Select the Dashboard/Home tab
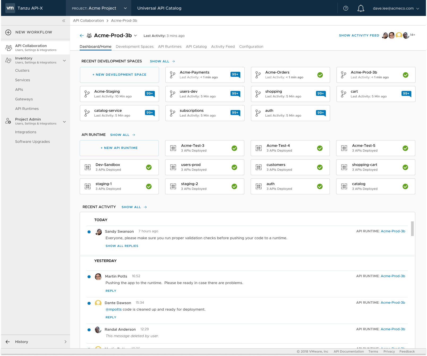The width and height of the screenshot is (427, 356). pyautogui.click(x=96, y=46)
